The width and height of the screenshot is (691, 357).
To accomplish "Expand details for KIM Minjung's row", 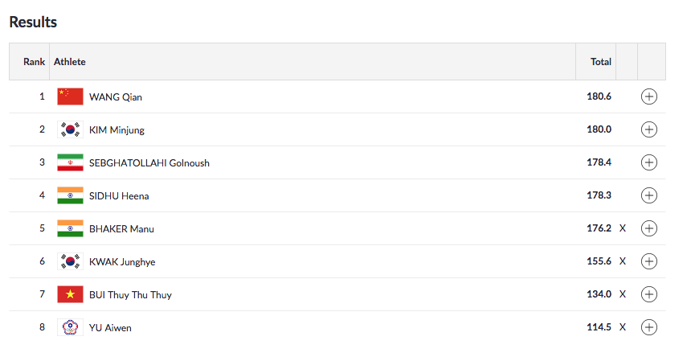I will [649, 129].
